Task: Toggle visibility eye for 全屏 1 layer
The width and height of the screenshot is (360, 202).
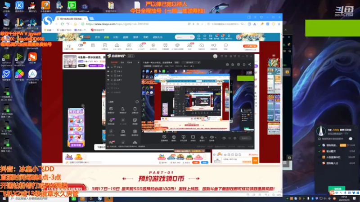Action: coord(108,80)
